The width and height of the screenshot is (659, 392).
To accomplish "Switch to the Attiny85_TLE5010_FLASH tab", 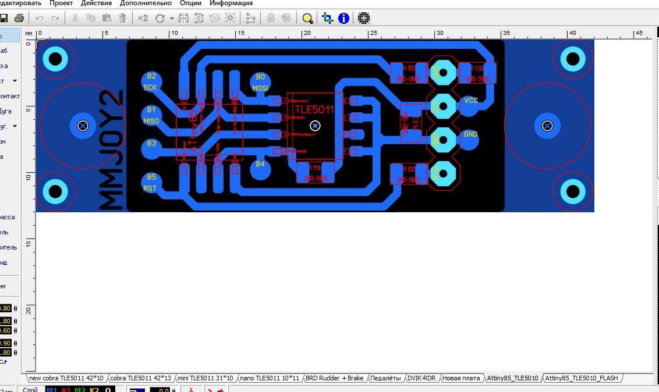I will pyautogui.click(x=581, y=378).
